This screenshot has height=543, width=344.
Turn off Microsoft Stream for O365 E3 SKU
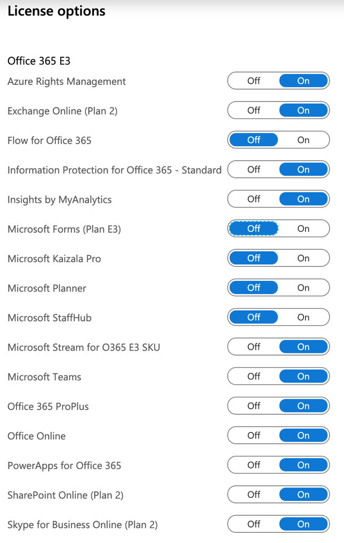pyautogui.click(x=253, y=347)
